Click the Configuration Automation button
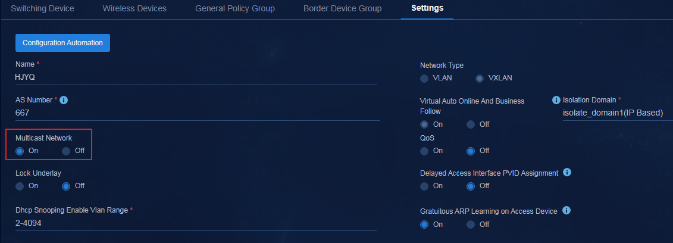This screenshot has height=243, width=673. (62, 43)
